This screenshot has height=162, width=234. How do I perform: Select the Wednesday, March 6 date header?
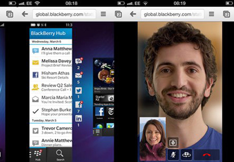46,41
